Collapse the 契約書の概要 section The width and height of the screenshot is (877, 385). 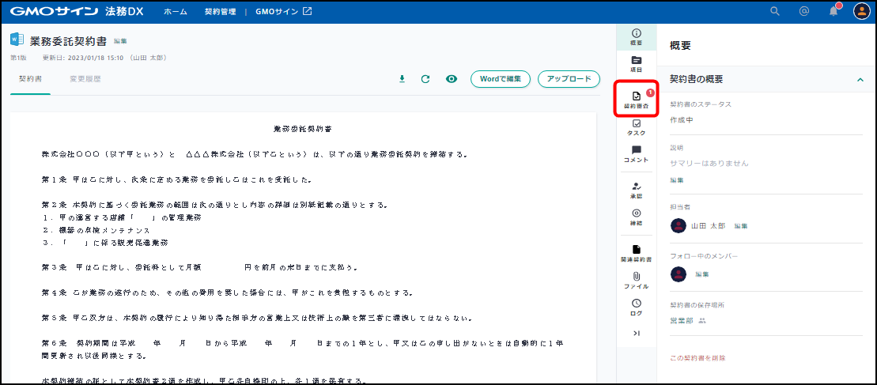click(x=859, y=80)
